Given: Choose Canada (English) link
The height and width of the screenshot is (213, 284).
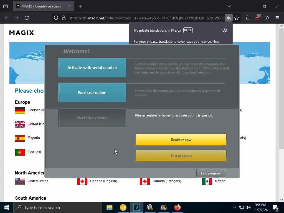Looking at the screenshot, I should pos(104,181).
